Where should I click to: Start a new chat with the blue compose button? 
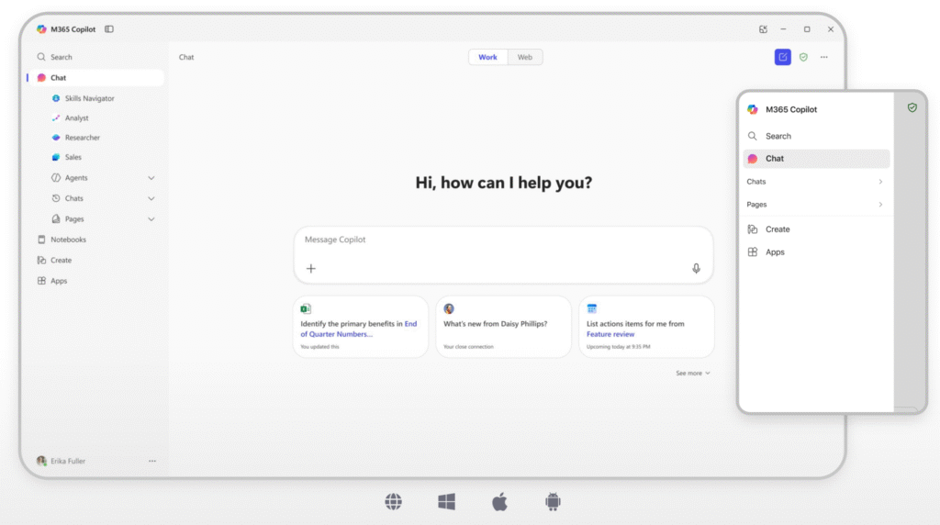(x=782, y=57)
